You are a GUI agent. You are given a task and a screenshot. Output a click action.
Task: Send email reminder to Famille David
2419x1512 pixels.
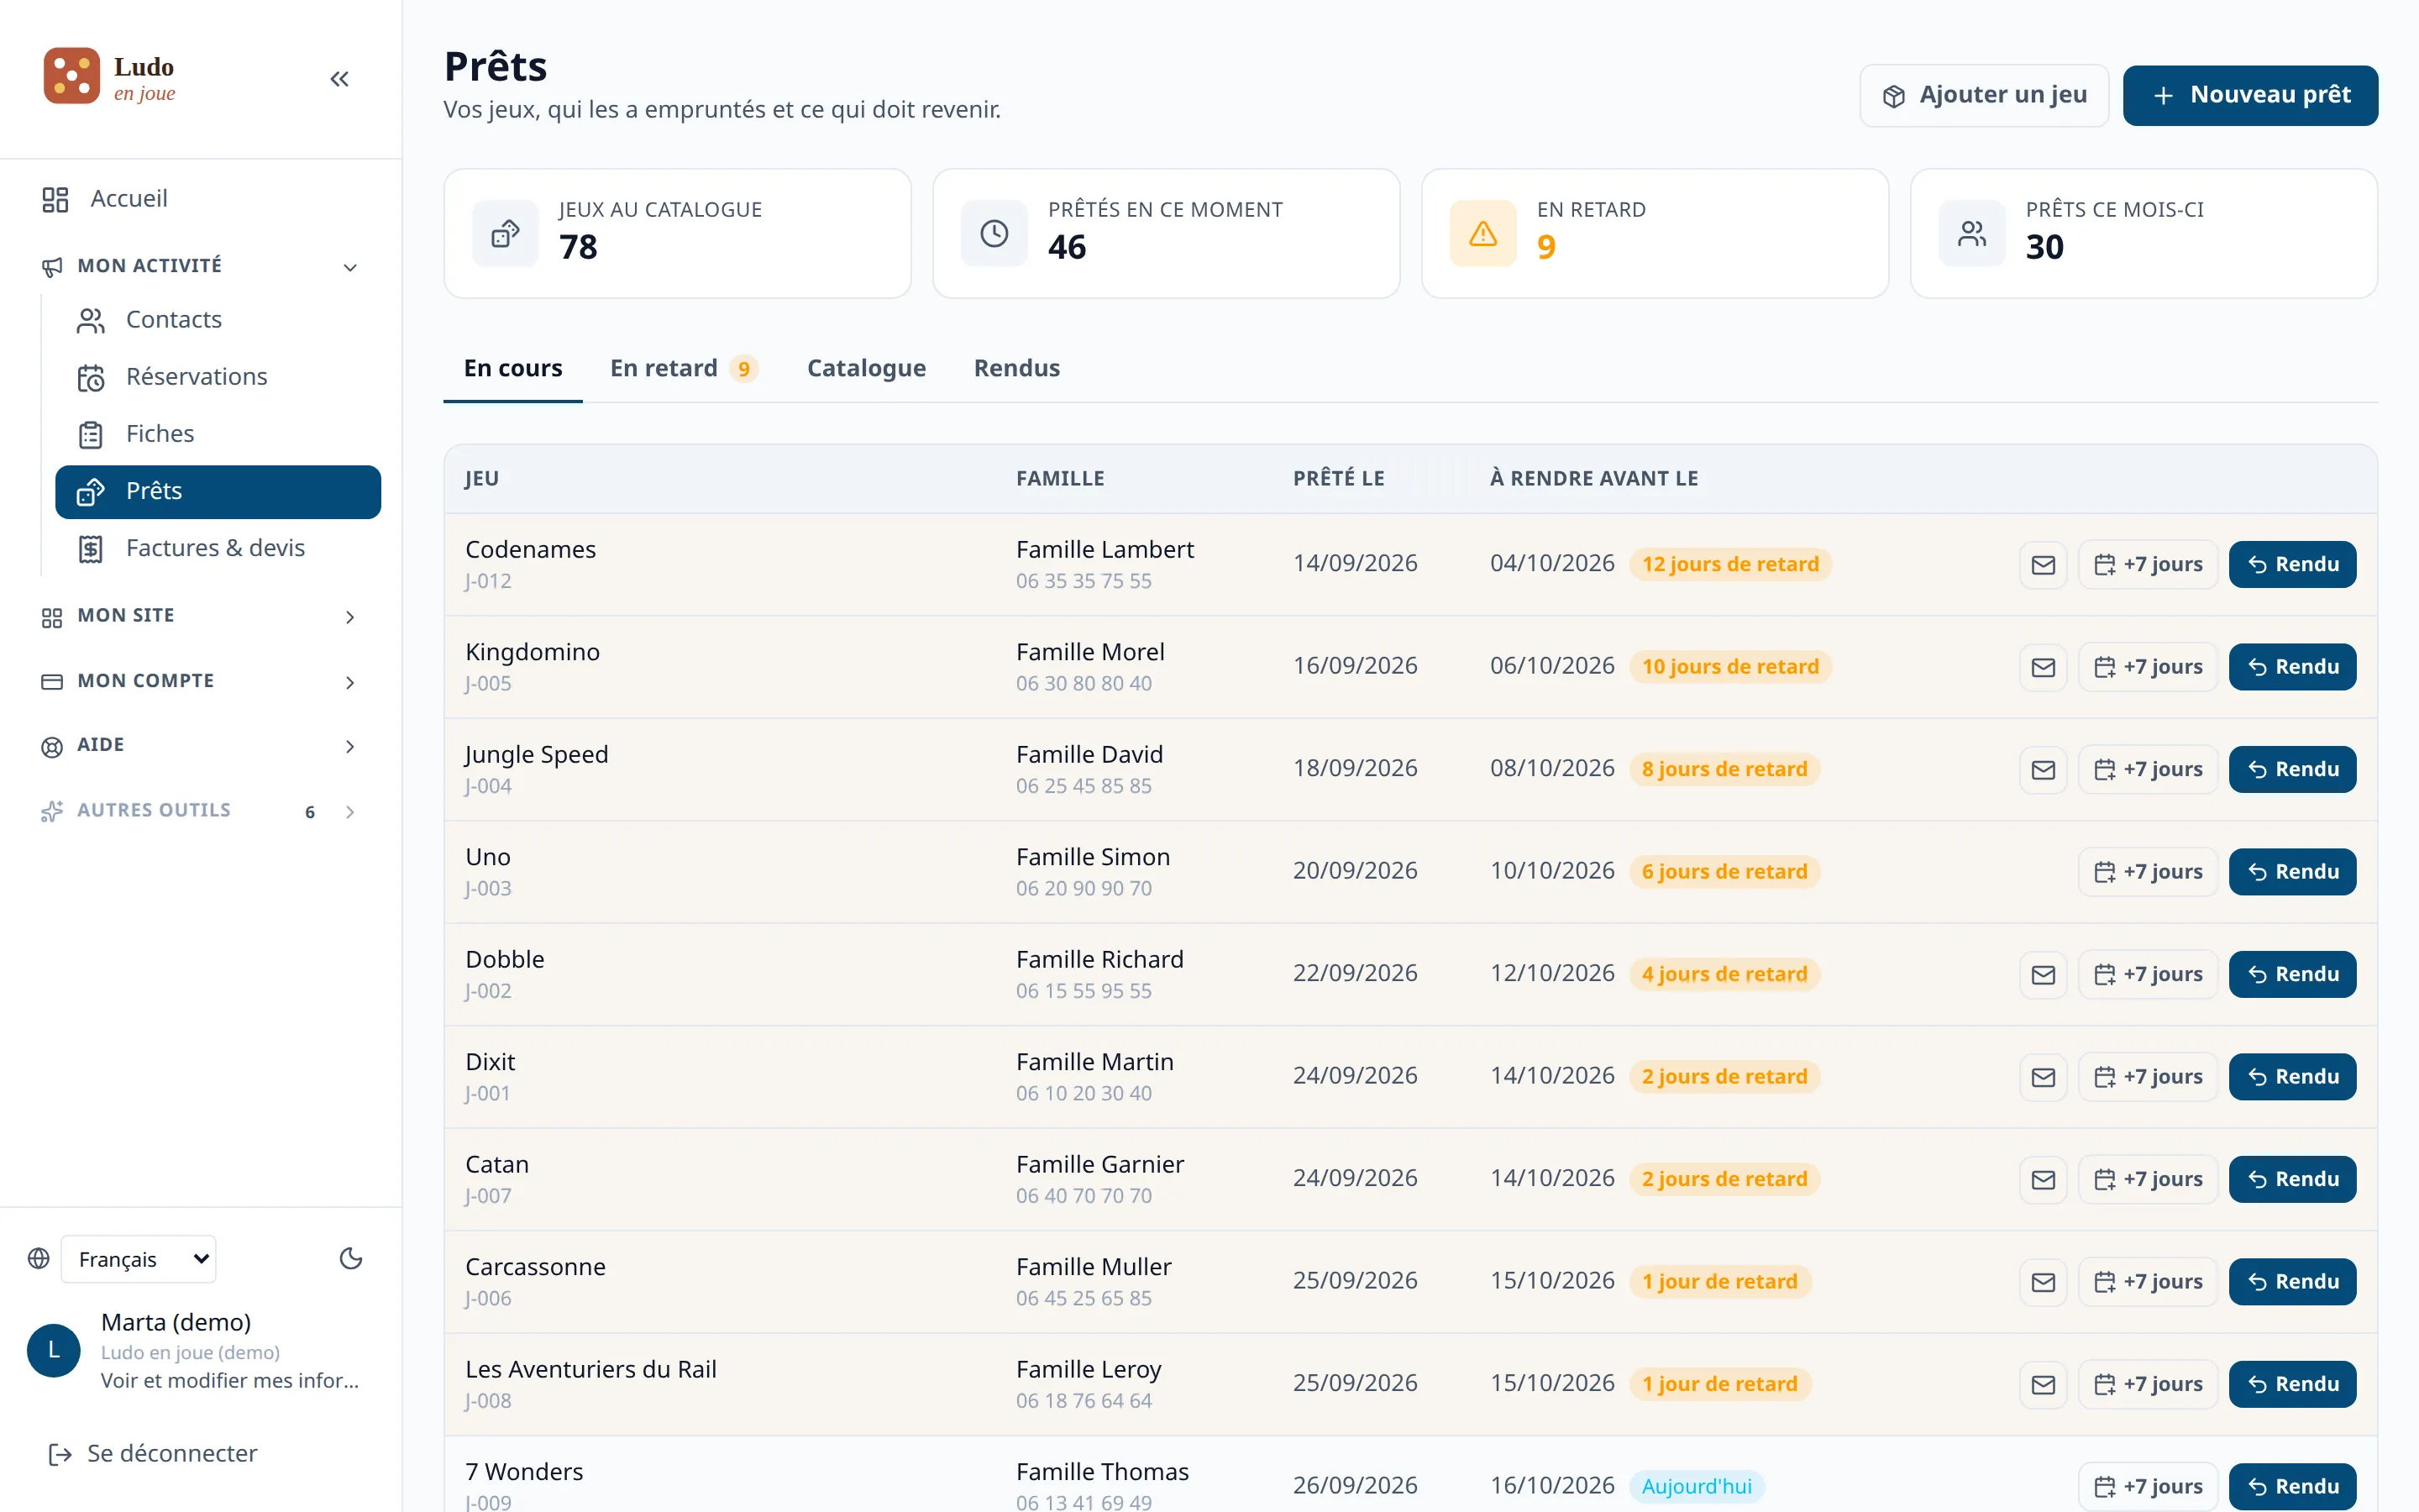click(x=2042, y=770)
